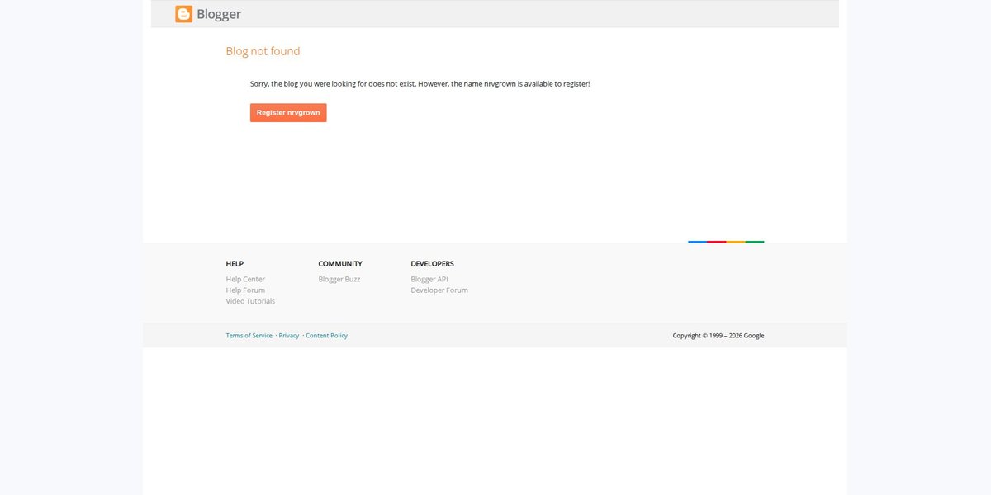The image size is (991, 495).
Task: Open the Content Policy link
Action: pyautogui.click(x=327, y=336)
